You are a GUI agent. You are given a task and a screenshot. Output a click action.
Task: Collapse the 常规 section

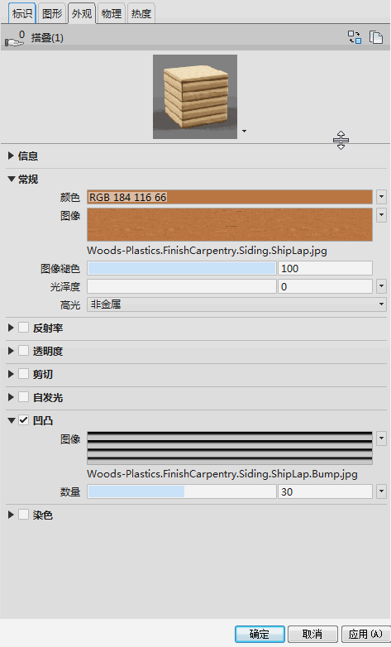11,179
